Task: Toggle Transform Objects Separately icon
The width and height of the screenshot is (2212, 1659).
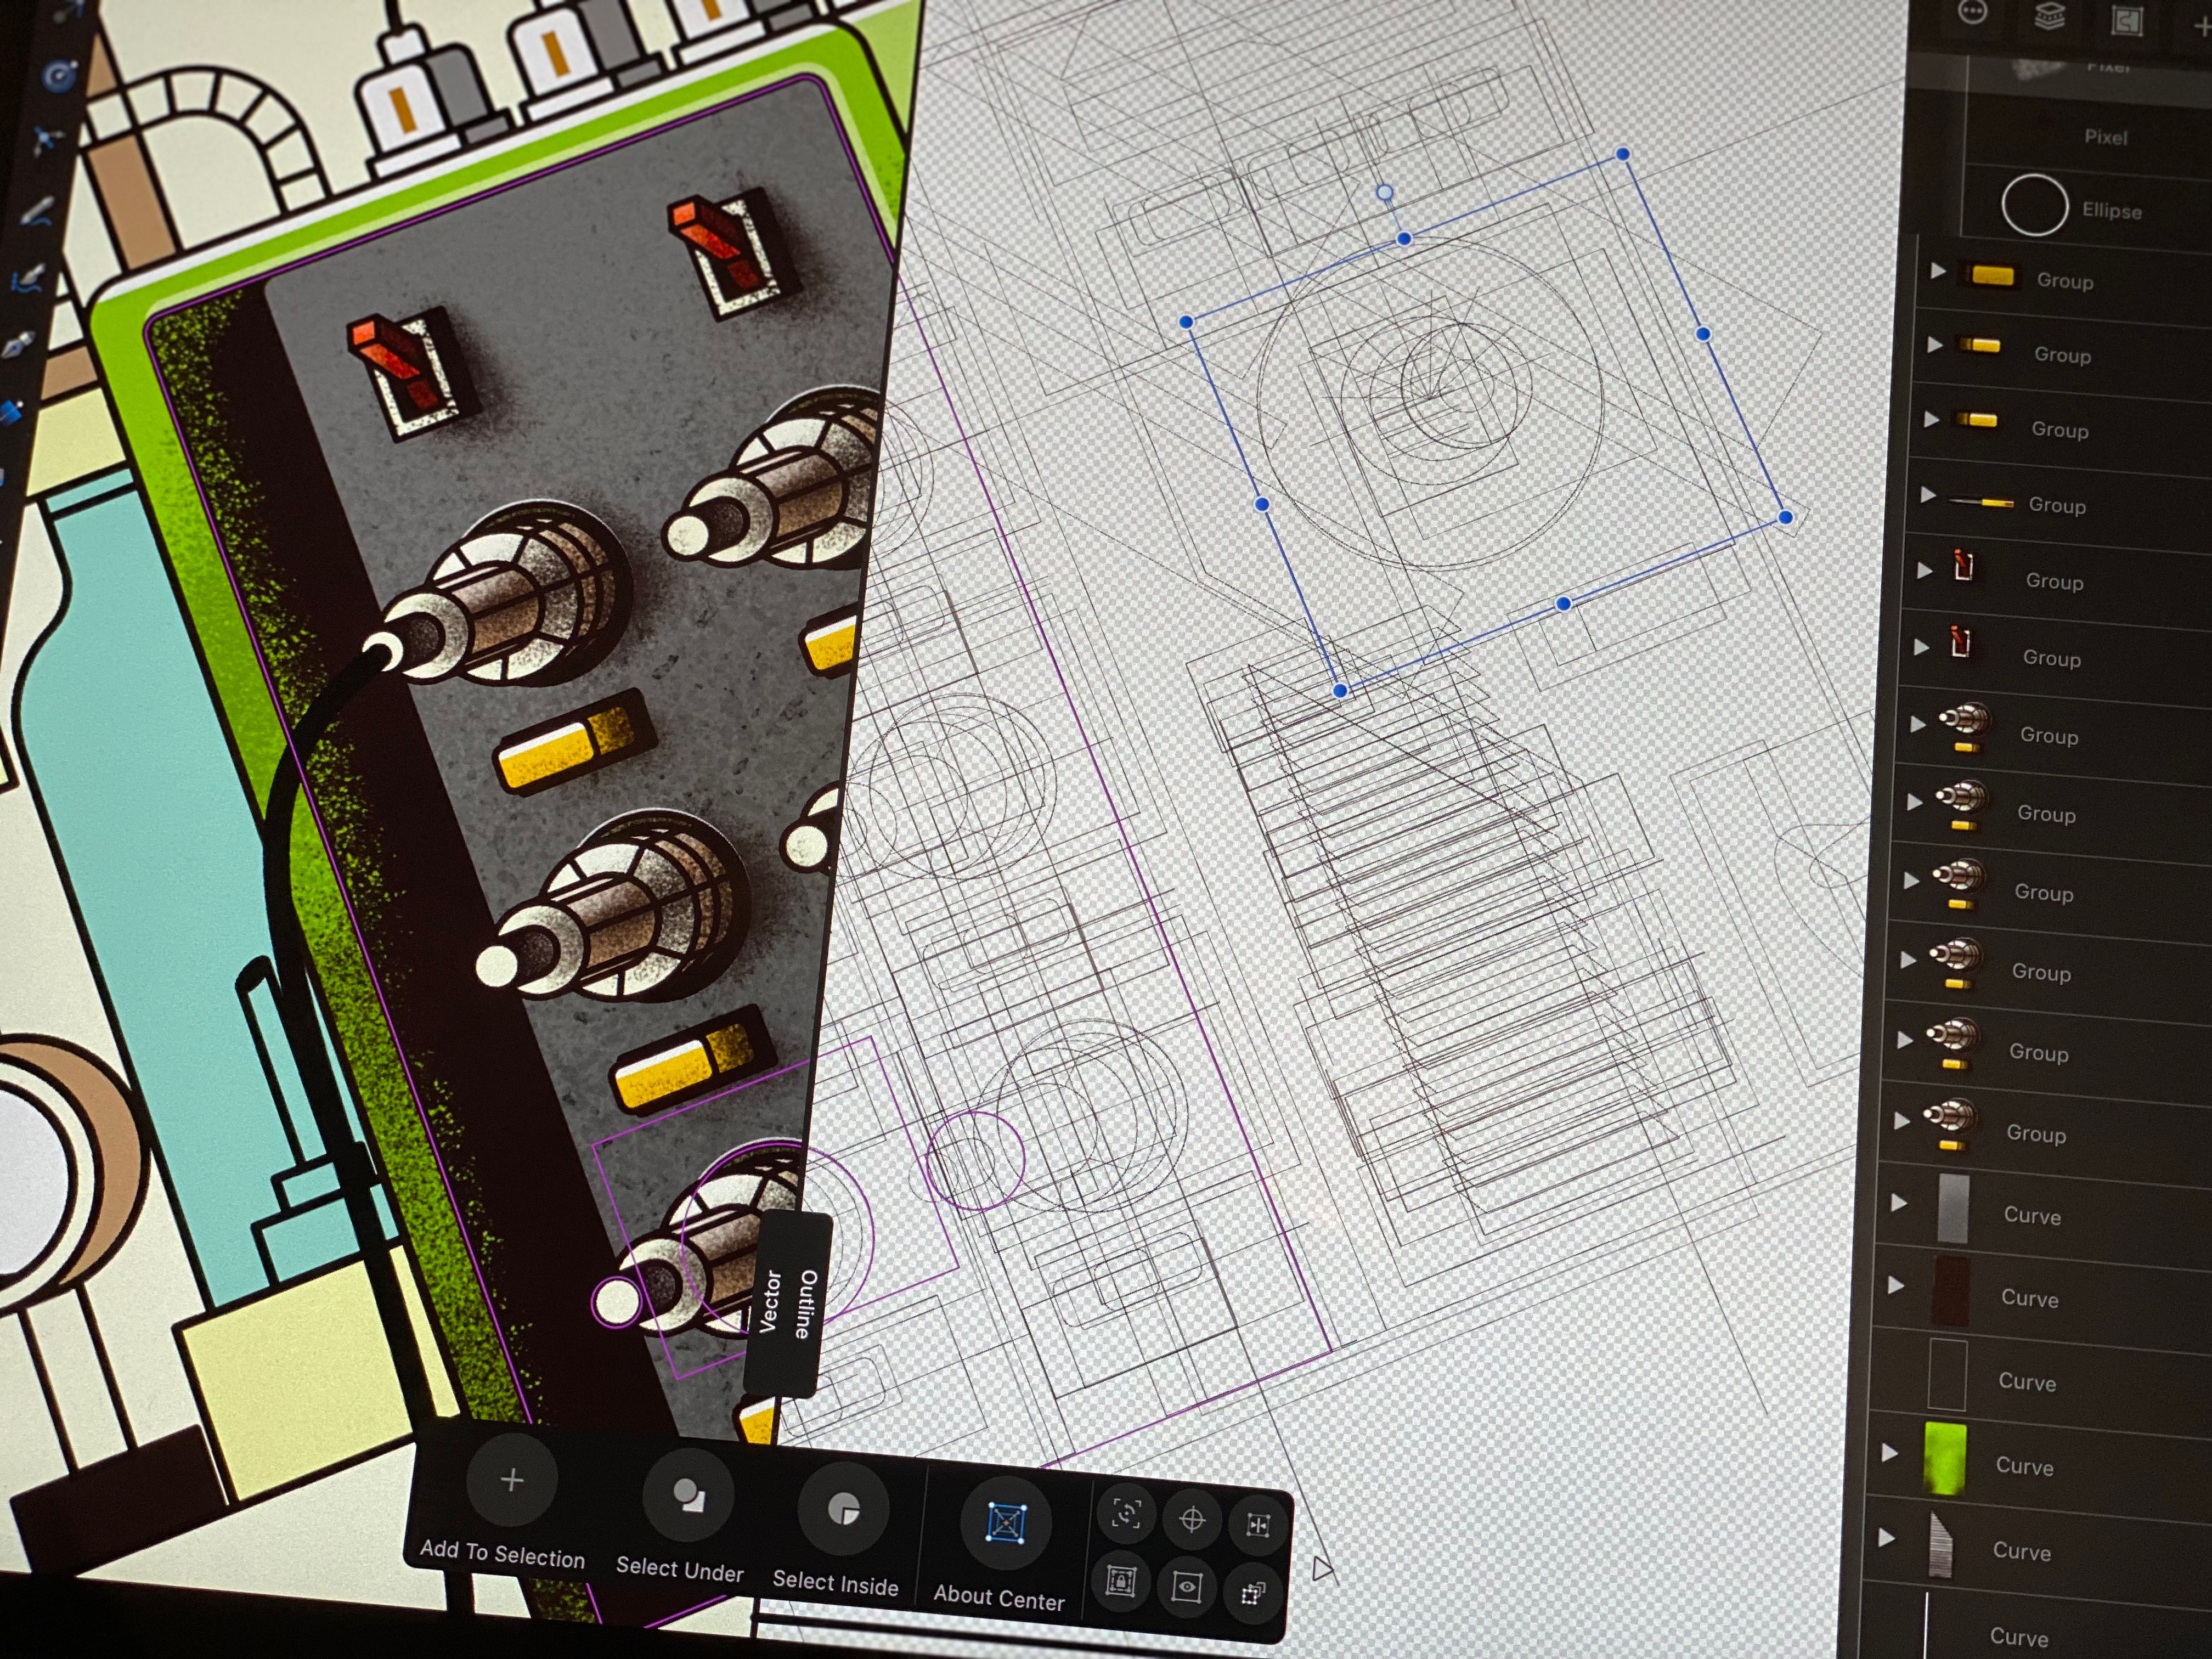Action: click(x=1252, y=1593)
